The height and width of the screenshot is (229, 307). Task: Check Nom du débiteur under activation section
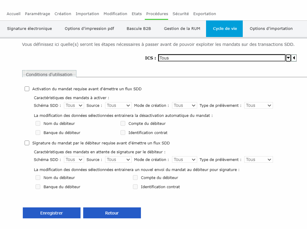pyautogui.click(x=38, y=123)
